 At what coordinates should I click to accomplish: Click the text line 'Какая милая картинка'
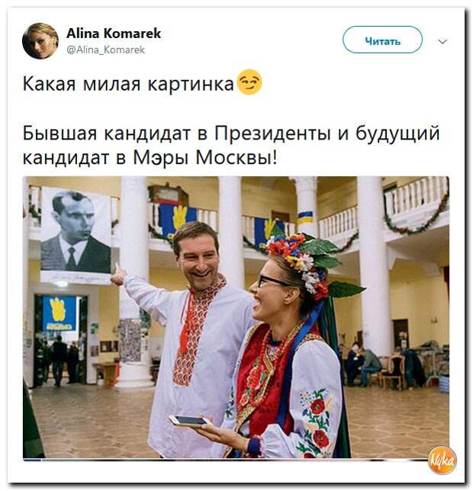128,84
